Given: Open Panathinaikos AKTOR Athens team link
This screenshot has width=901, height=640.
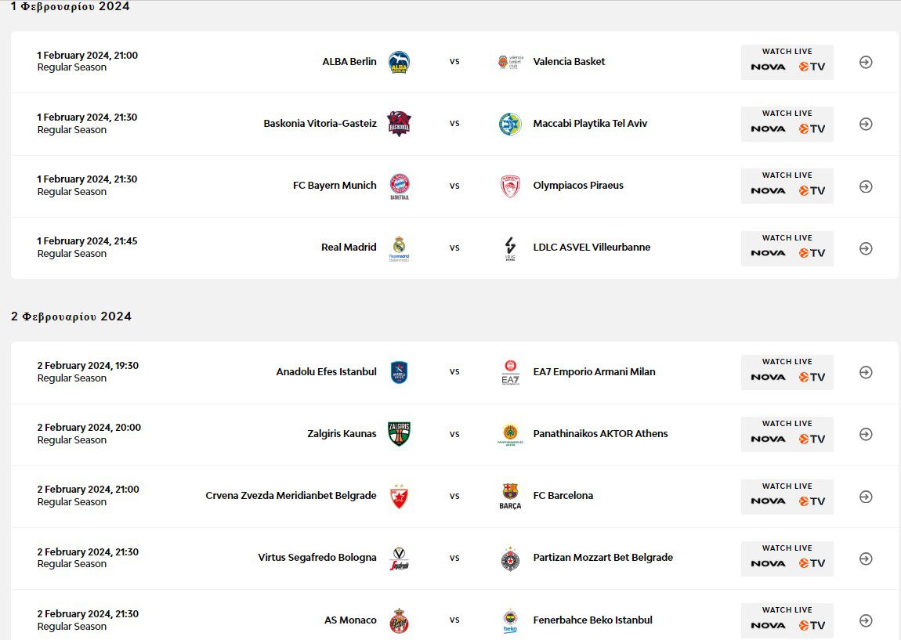Looking at the screenshot, I should (x=600, y=434).
